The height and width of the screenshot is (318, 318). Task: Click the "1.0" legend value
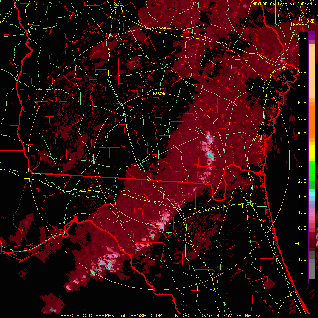pos(302,212)
